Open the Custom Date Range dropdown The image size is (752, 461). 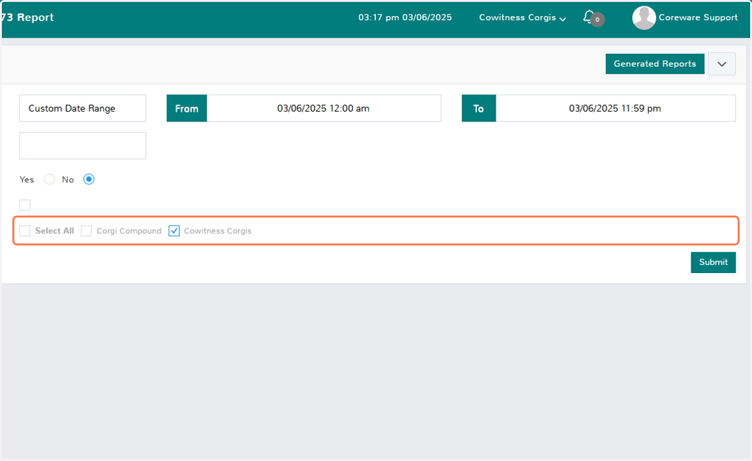coord(83,108)
